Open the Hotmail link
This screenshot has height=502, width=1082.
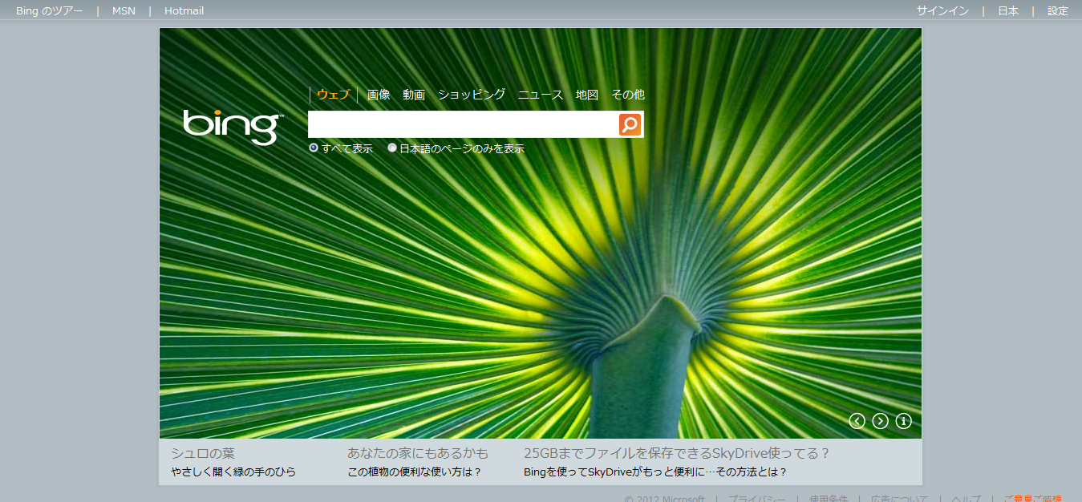tap(184, 11)
